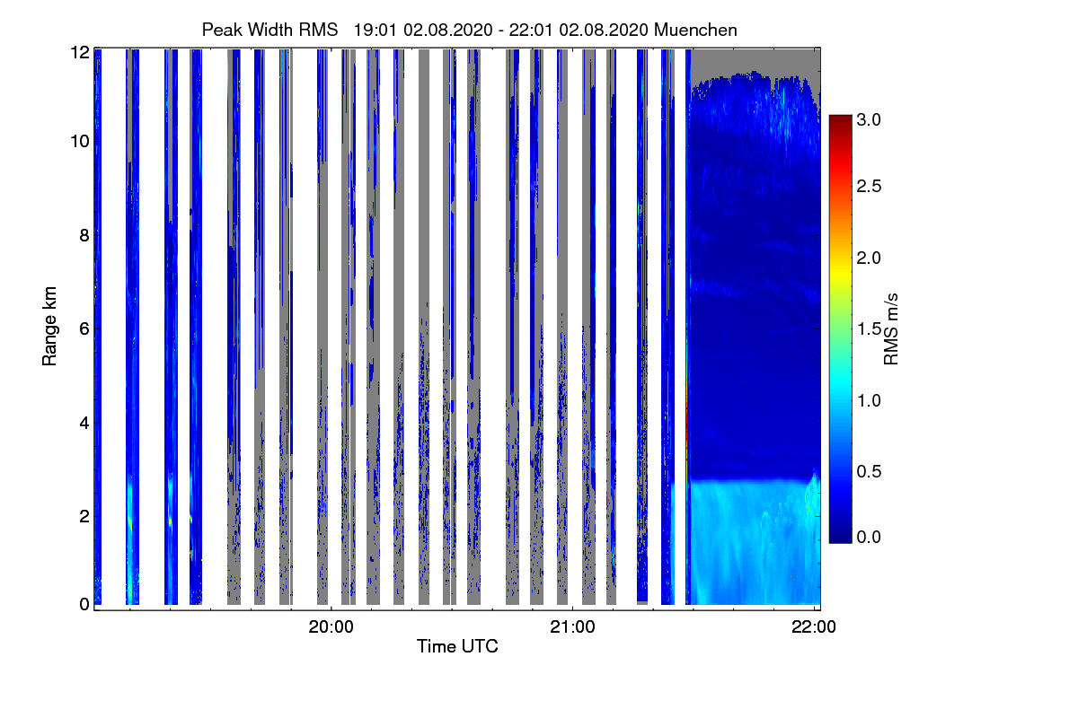
Task: Click the 12 km range axis label
Action: pos(78,53)
